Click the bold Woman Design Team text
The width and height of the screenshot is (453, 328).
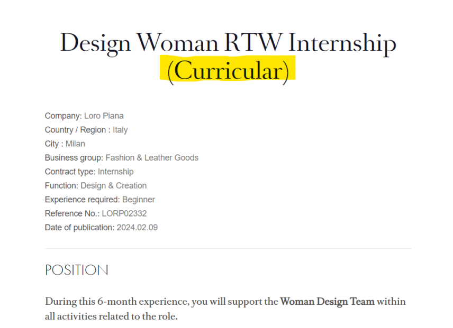point(328,302)
